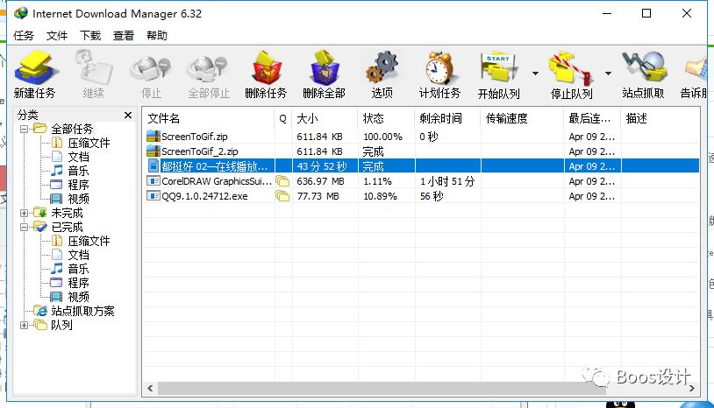The height and width of the screenshot is (408, 714).
Task: Click the horizontal scrollbar right arrow
Action: pyautogui.click(x=692, y=389)
